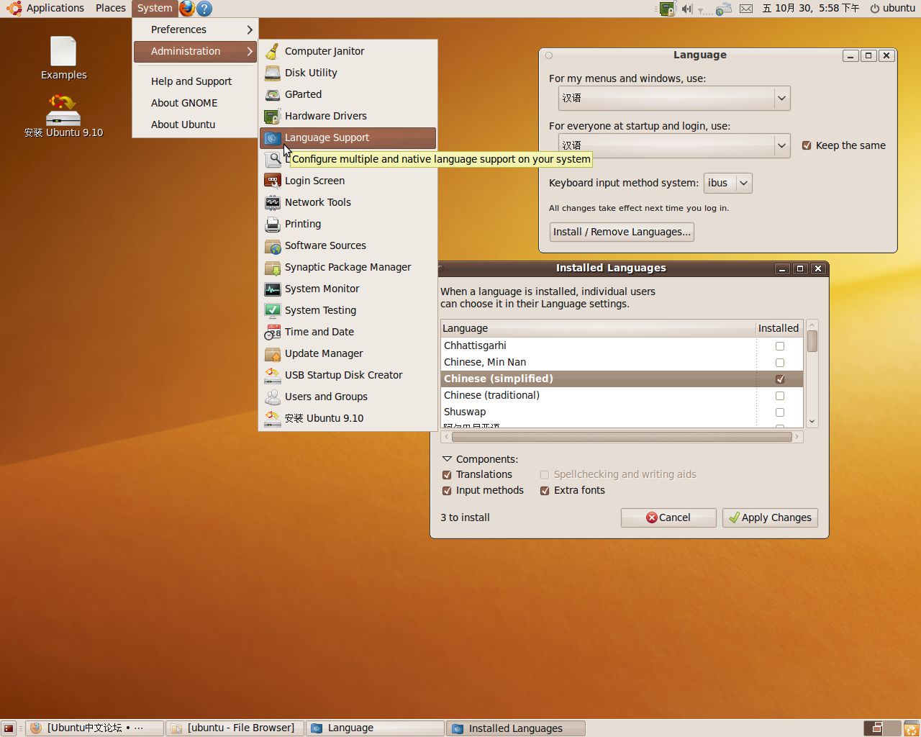Check Chinese (traditional) installed checkbox
This screenshot has width=921, height=737.
click(780, 396)
